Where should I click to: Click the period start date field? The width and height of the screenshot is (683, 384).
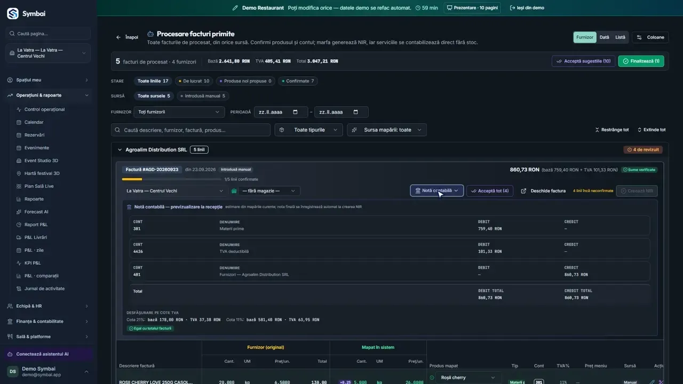(281, 112)
